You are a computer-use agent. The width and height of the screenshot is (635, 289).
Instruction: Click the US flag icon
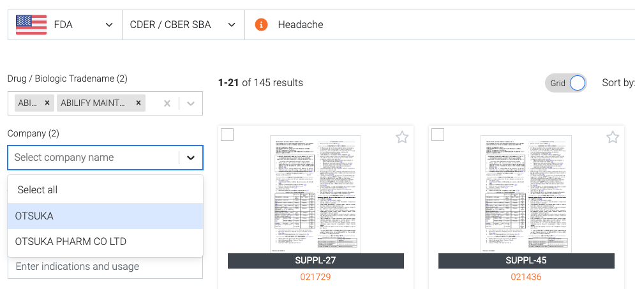31,25
